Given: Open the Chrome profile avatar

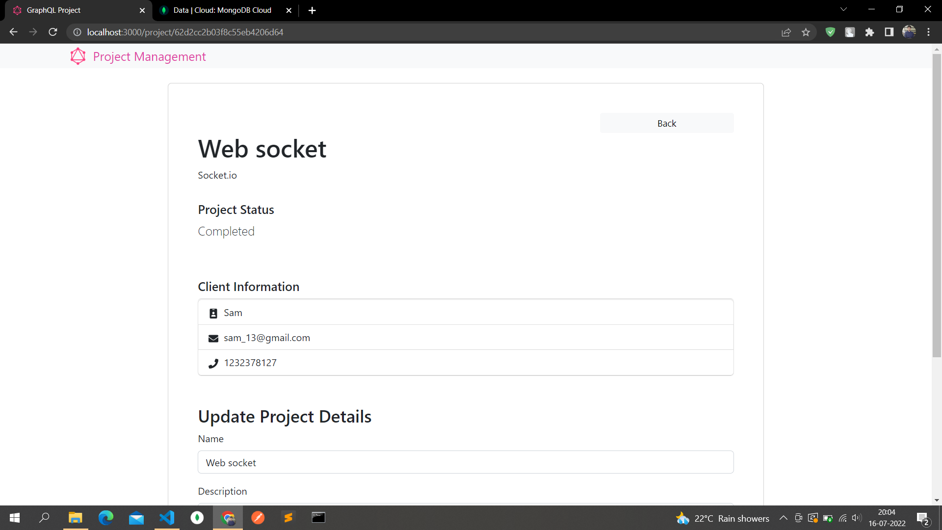Looking at the screenshot, I should point(909,32).
